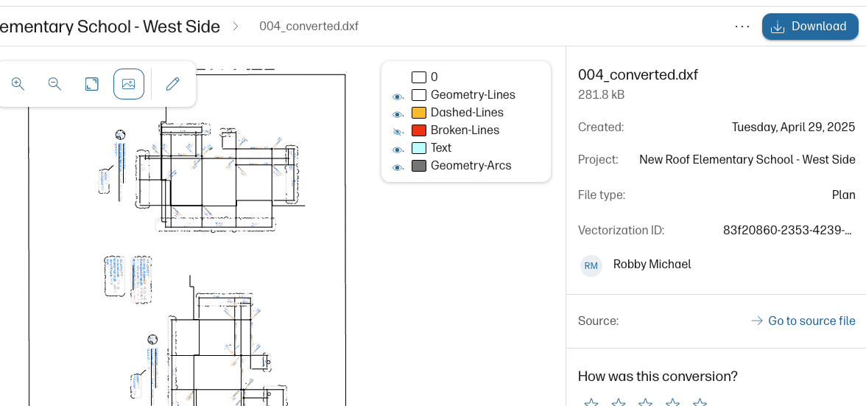Toggle visibility of the Text layer

point(398,150)
